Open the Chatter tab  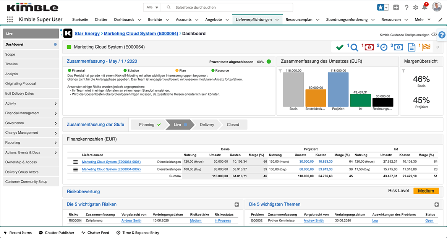[101, 19]
